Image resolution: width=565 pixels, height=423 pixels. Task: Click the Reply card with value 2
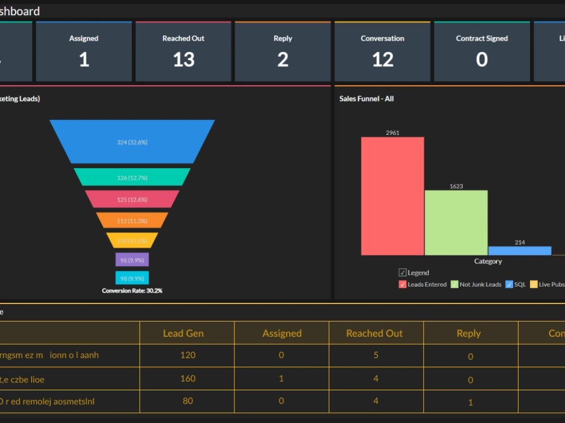click(x=282, y=51)
